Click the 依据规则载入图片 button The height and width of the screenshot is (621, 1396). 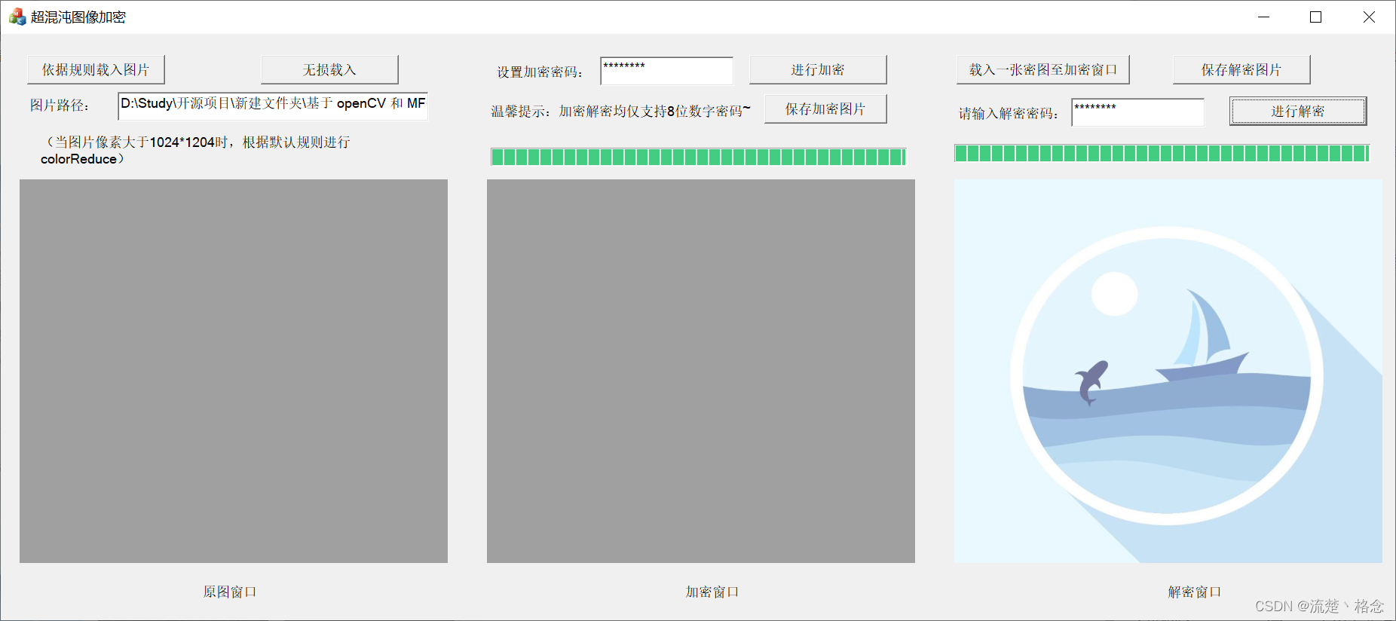click(x=96, y=69)
